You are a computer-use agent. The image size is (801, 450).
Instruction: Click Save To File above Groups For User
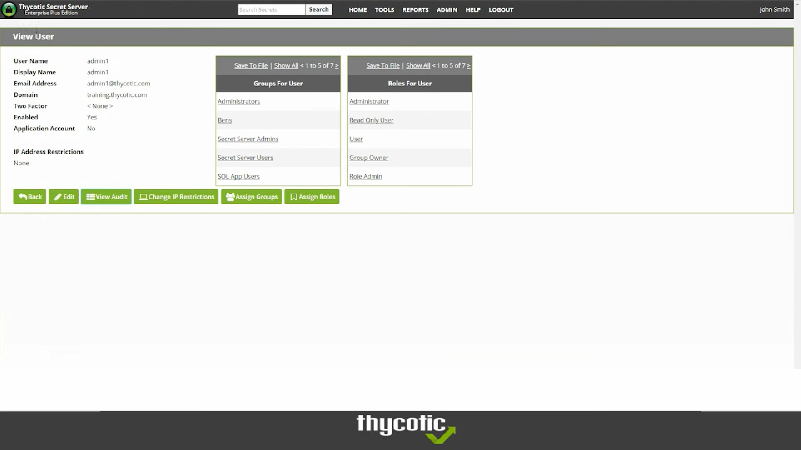pyautogui.click(x=251, y=65)
